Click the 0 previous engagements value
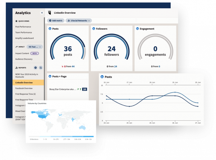The image size is (216, 160). (159, 66)
